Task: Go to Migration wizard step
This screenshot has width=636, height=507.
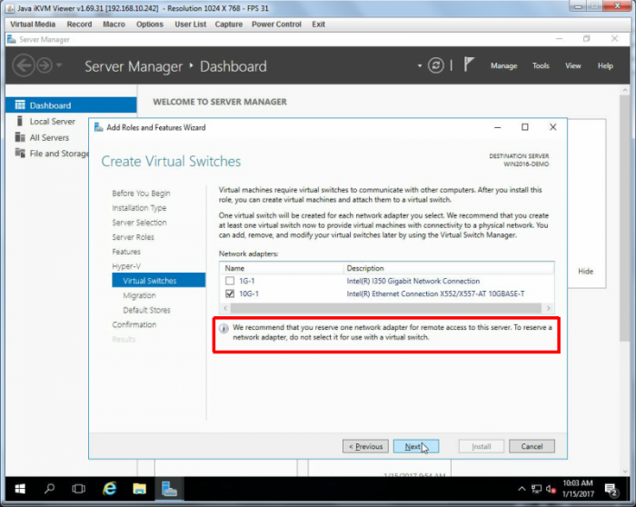Action: 139,295
